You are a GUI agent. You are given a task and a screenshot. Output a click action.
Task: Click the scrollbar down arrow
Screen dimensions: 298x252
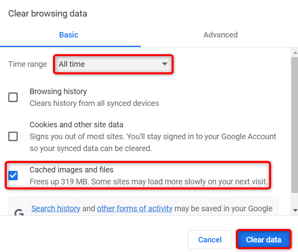point(295,210)
